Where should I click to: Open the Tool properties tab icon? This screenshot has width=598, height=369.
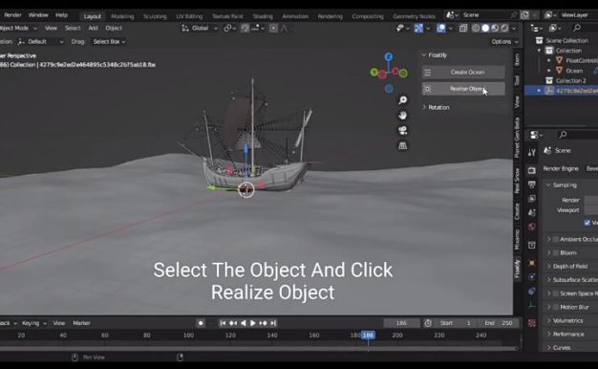pos(532,153)
